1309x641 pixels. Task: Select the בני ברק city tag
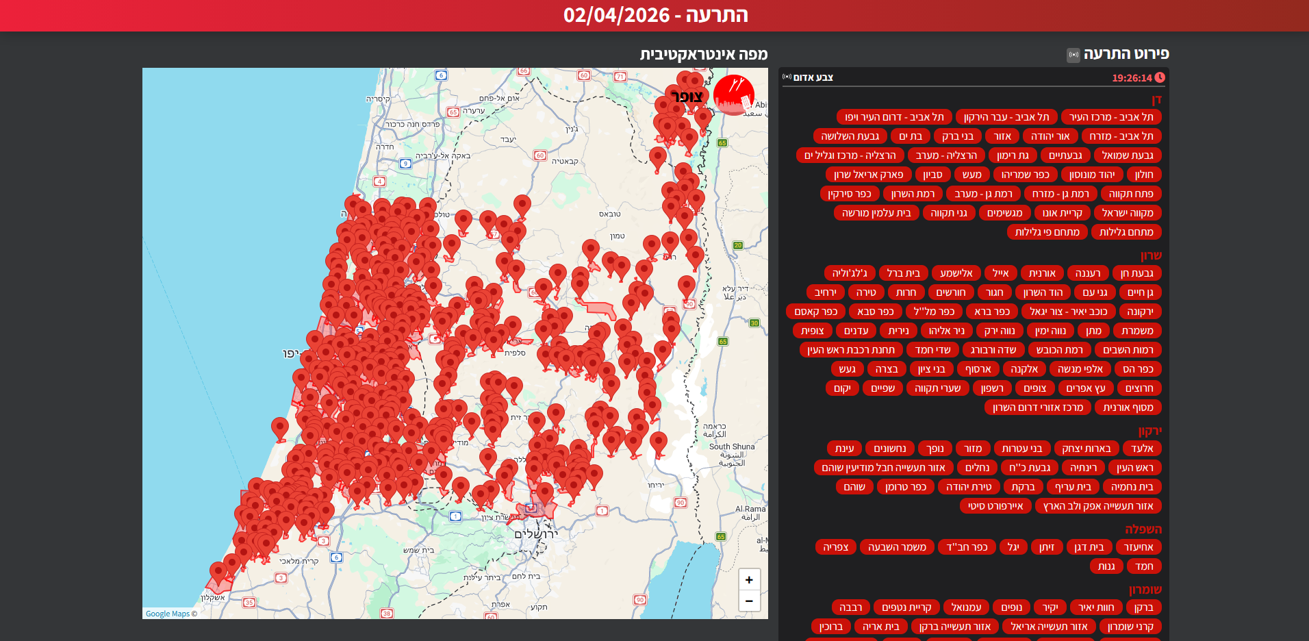point(957,136)
